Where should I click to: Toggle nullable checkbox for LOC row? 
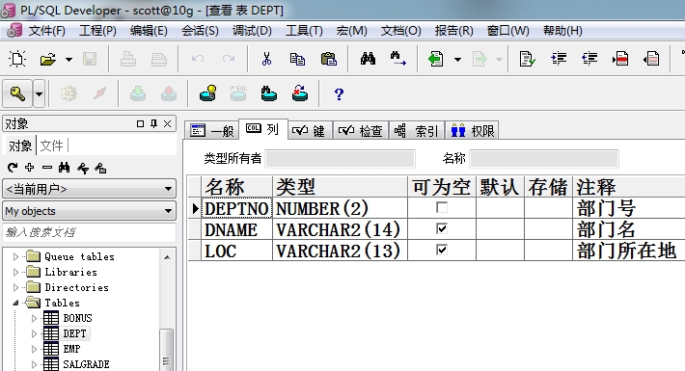pyautogui.click(x=442, y=250)
